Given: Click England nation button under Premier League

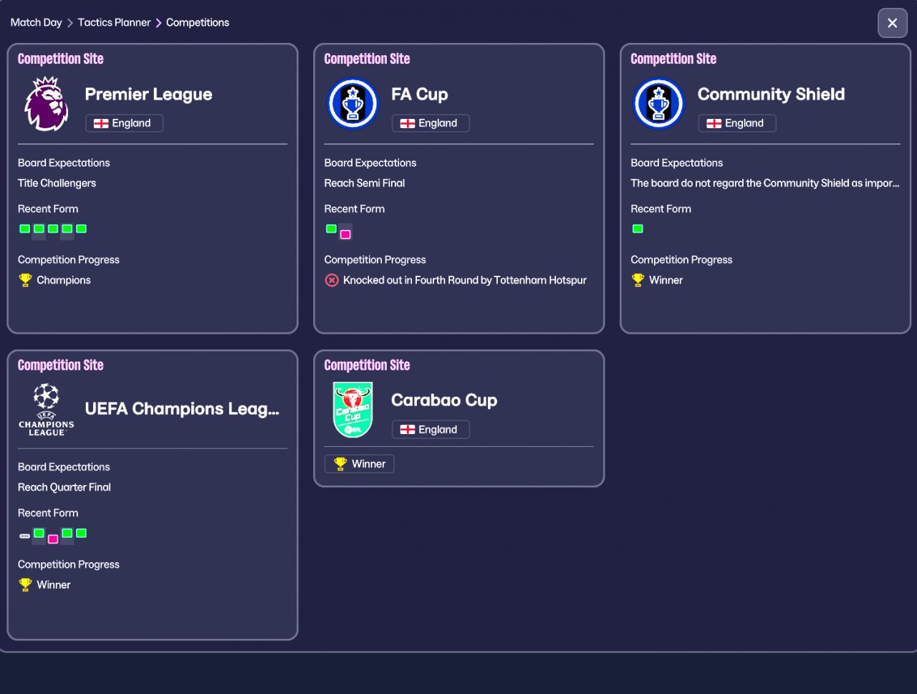Looking at the screenshot, I should point(124,123).
